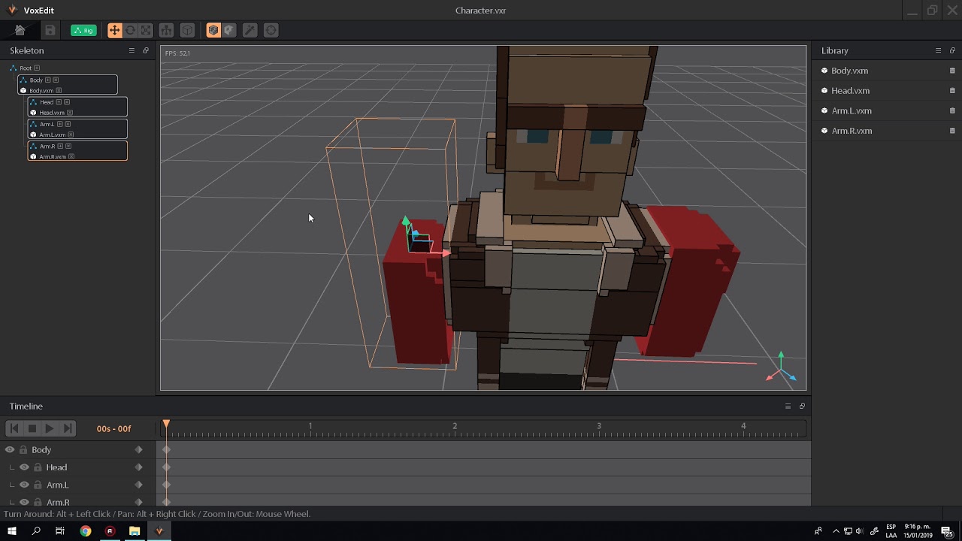Click the crosshair focus target icon

point(271,30)
